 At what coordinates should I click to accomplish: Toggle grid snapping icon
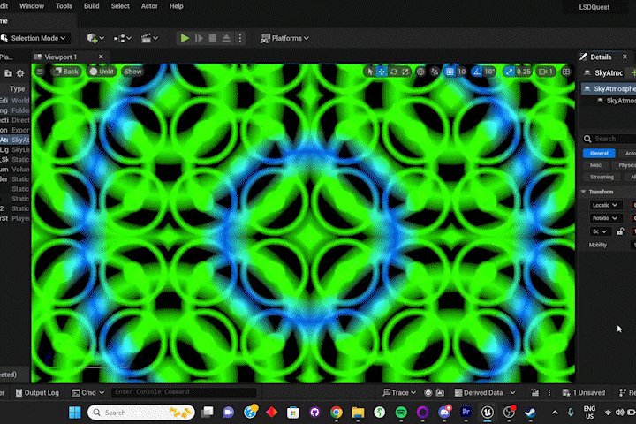click(450, 72)
